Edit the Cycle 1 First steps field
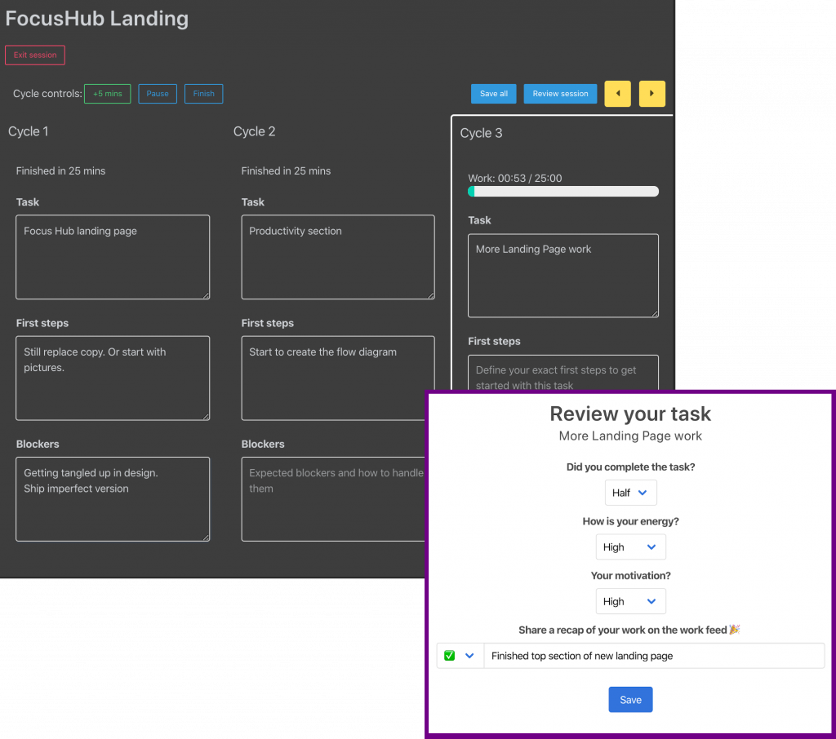The image size is (836, 739). [x=113, y=378]
